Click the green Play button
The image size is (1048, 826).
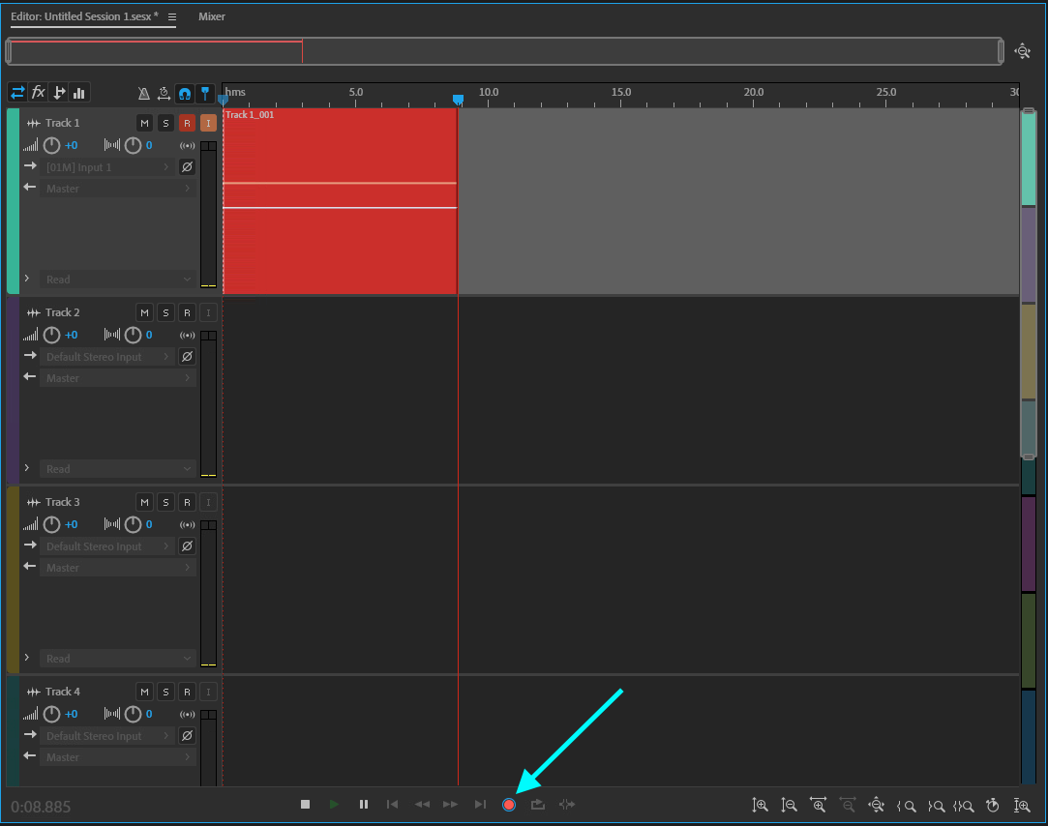334,804
